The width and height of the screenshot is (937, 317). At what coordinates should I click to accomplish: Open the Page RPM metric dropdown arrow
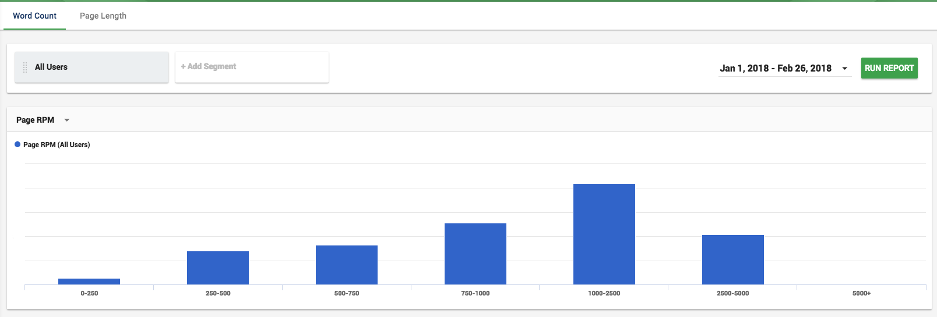(x=66, y=120)
